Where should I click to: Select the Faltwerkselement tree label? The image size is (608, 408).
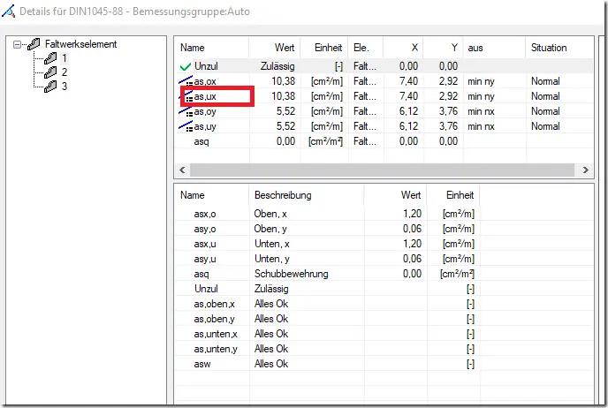pos(80,44)
